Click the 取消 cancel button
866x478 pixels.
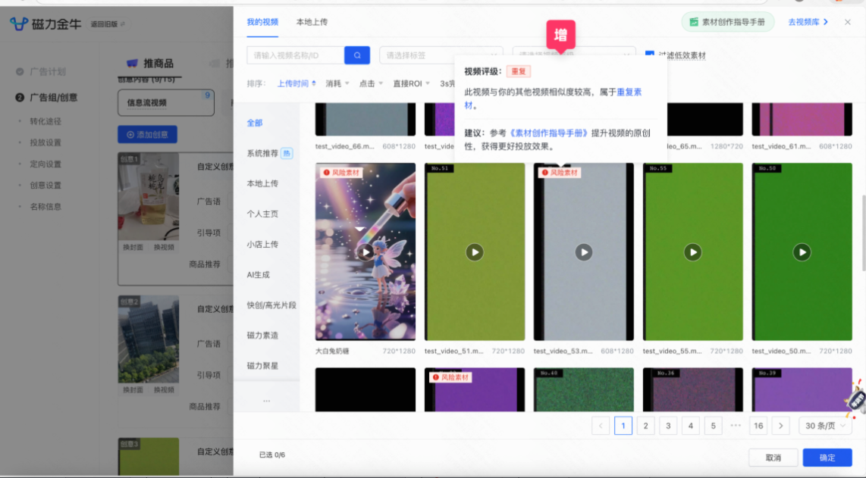773,458
